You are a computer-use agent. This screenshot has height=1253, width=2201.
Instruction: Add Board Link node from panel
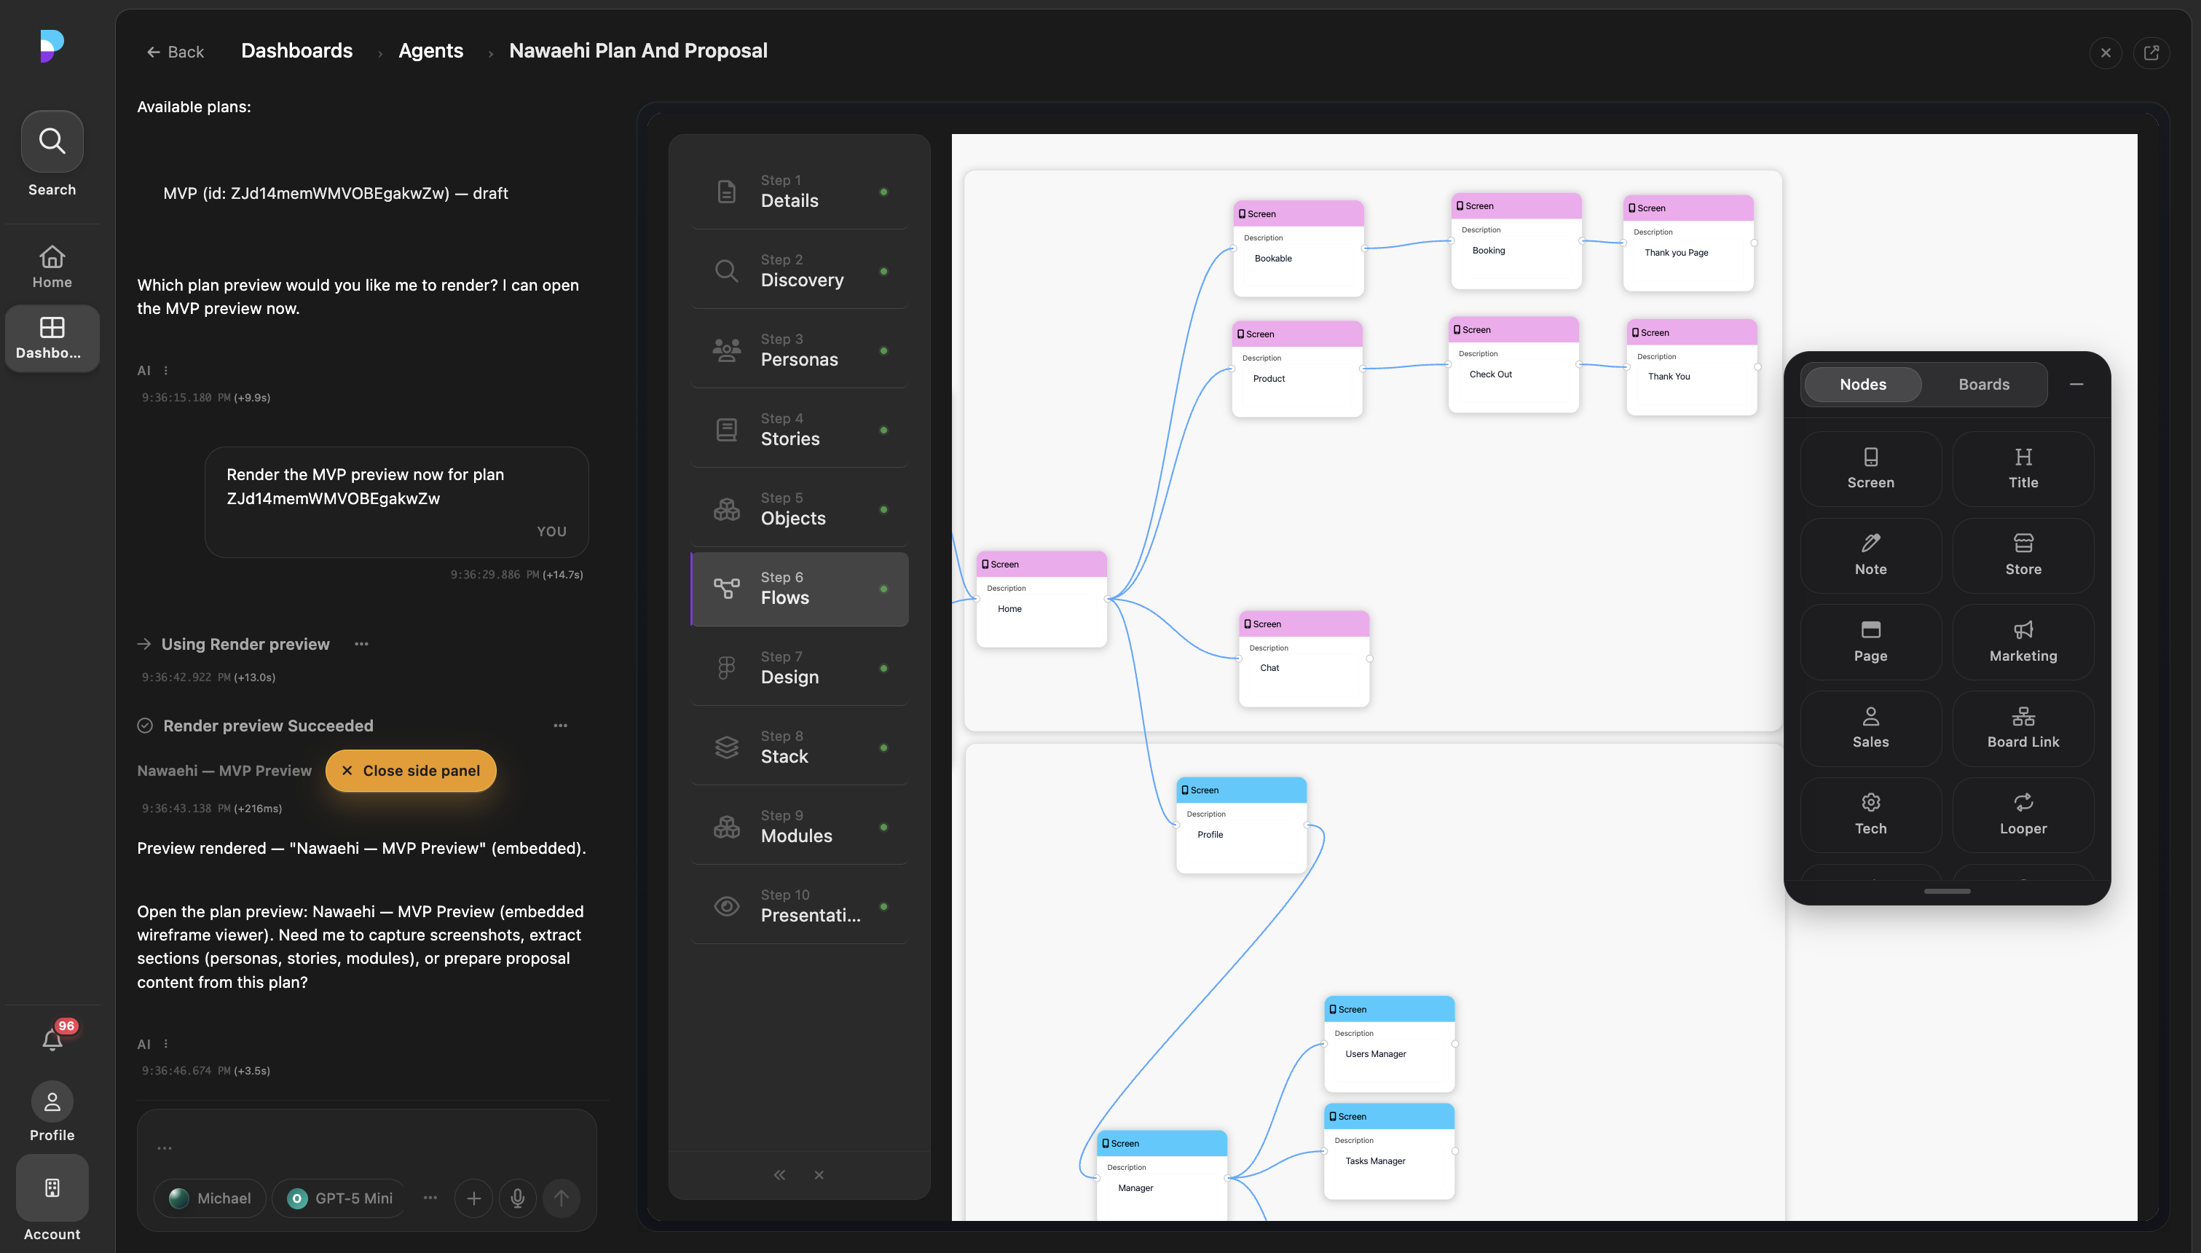point(2023,728)
